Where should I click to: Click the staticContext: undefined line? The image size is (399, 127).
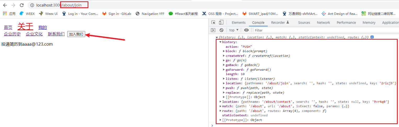[x=245, y=115]
